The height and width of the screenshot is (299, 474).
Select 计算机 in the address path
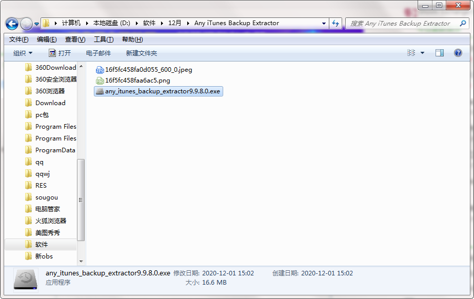click(x=71, y=23)
